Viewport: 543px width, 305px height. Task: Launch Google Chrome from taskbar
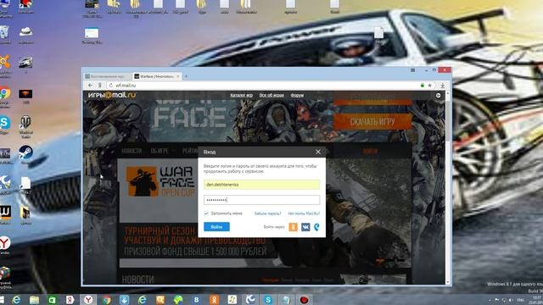click(106, 300)
